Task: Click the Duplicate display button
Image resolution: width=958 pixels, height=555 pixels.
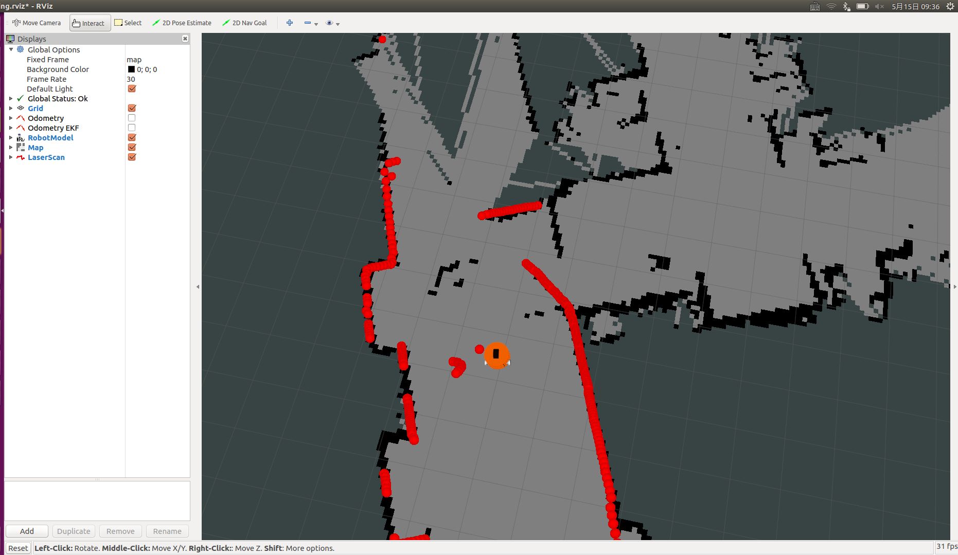Action: (74, 531)
